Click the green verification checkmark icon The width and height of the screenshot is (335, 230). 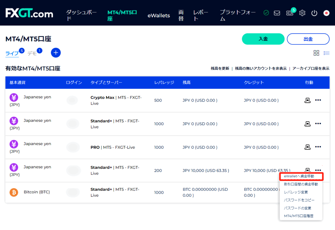point(266,13)
